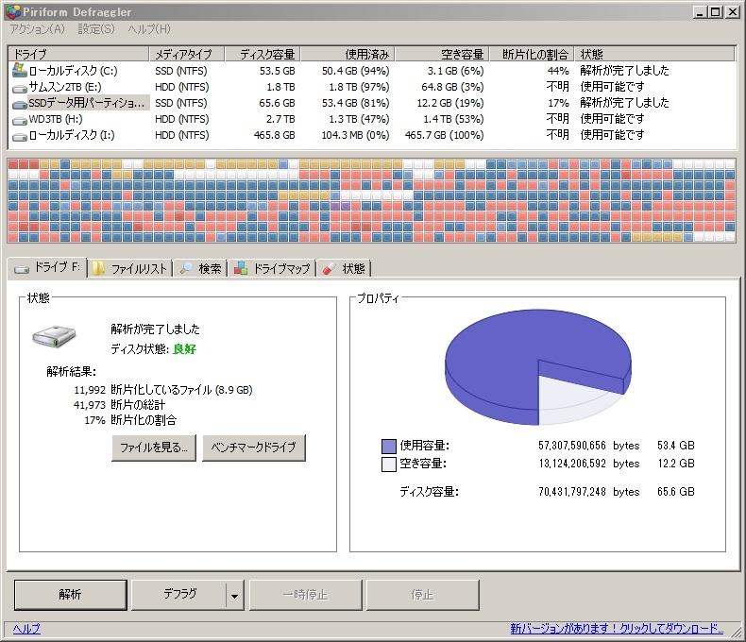This screenshot has height=642, width=746.
Task: Click the 57,307,590,656 bytes value
Action: point(572,446)
